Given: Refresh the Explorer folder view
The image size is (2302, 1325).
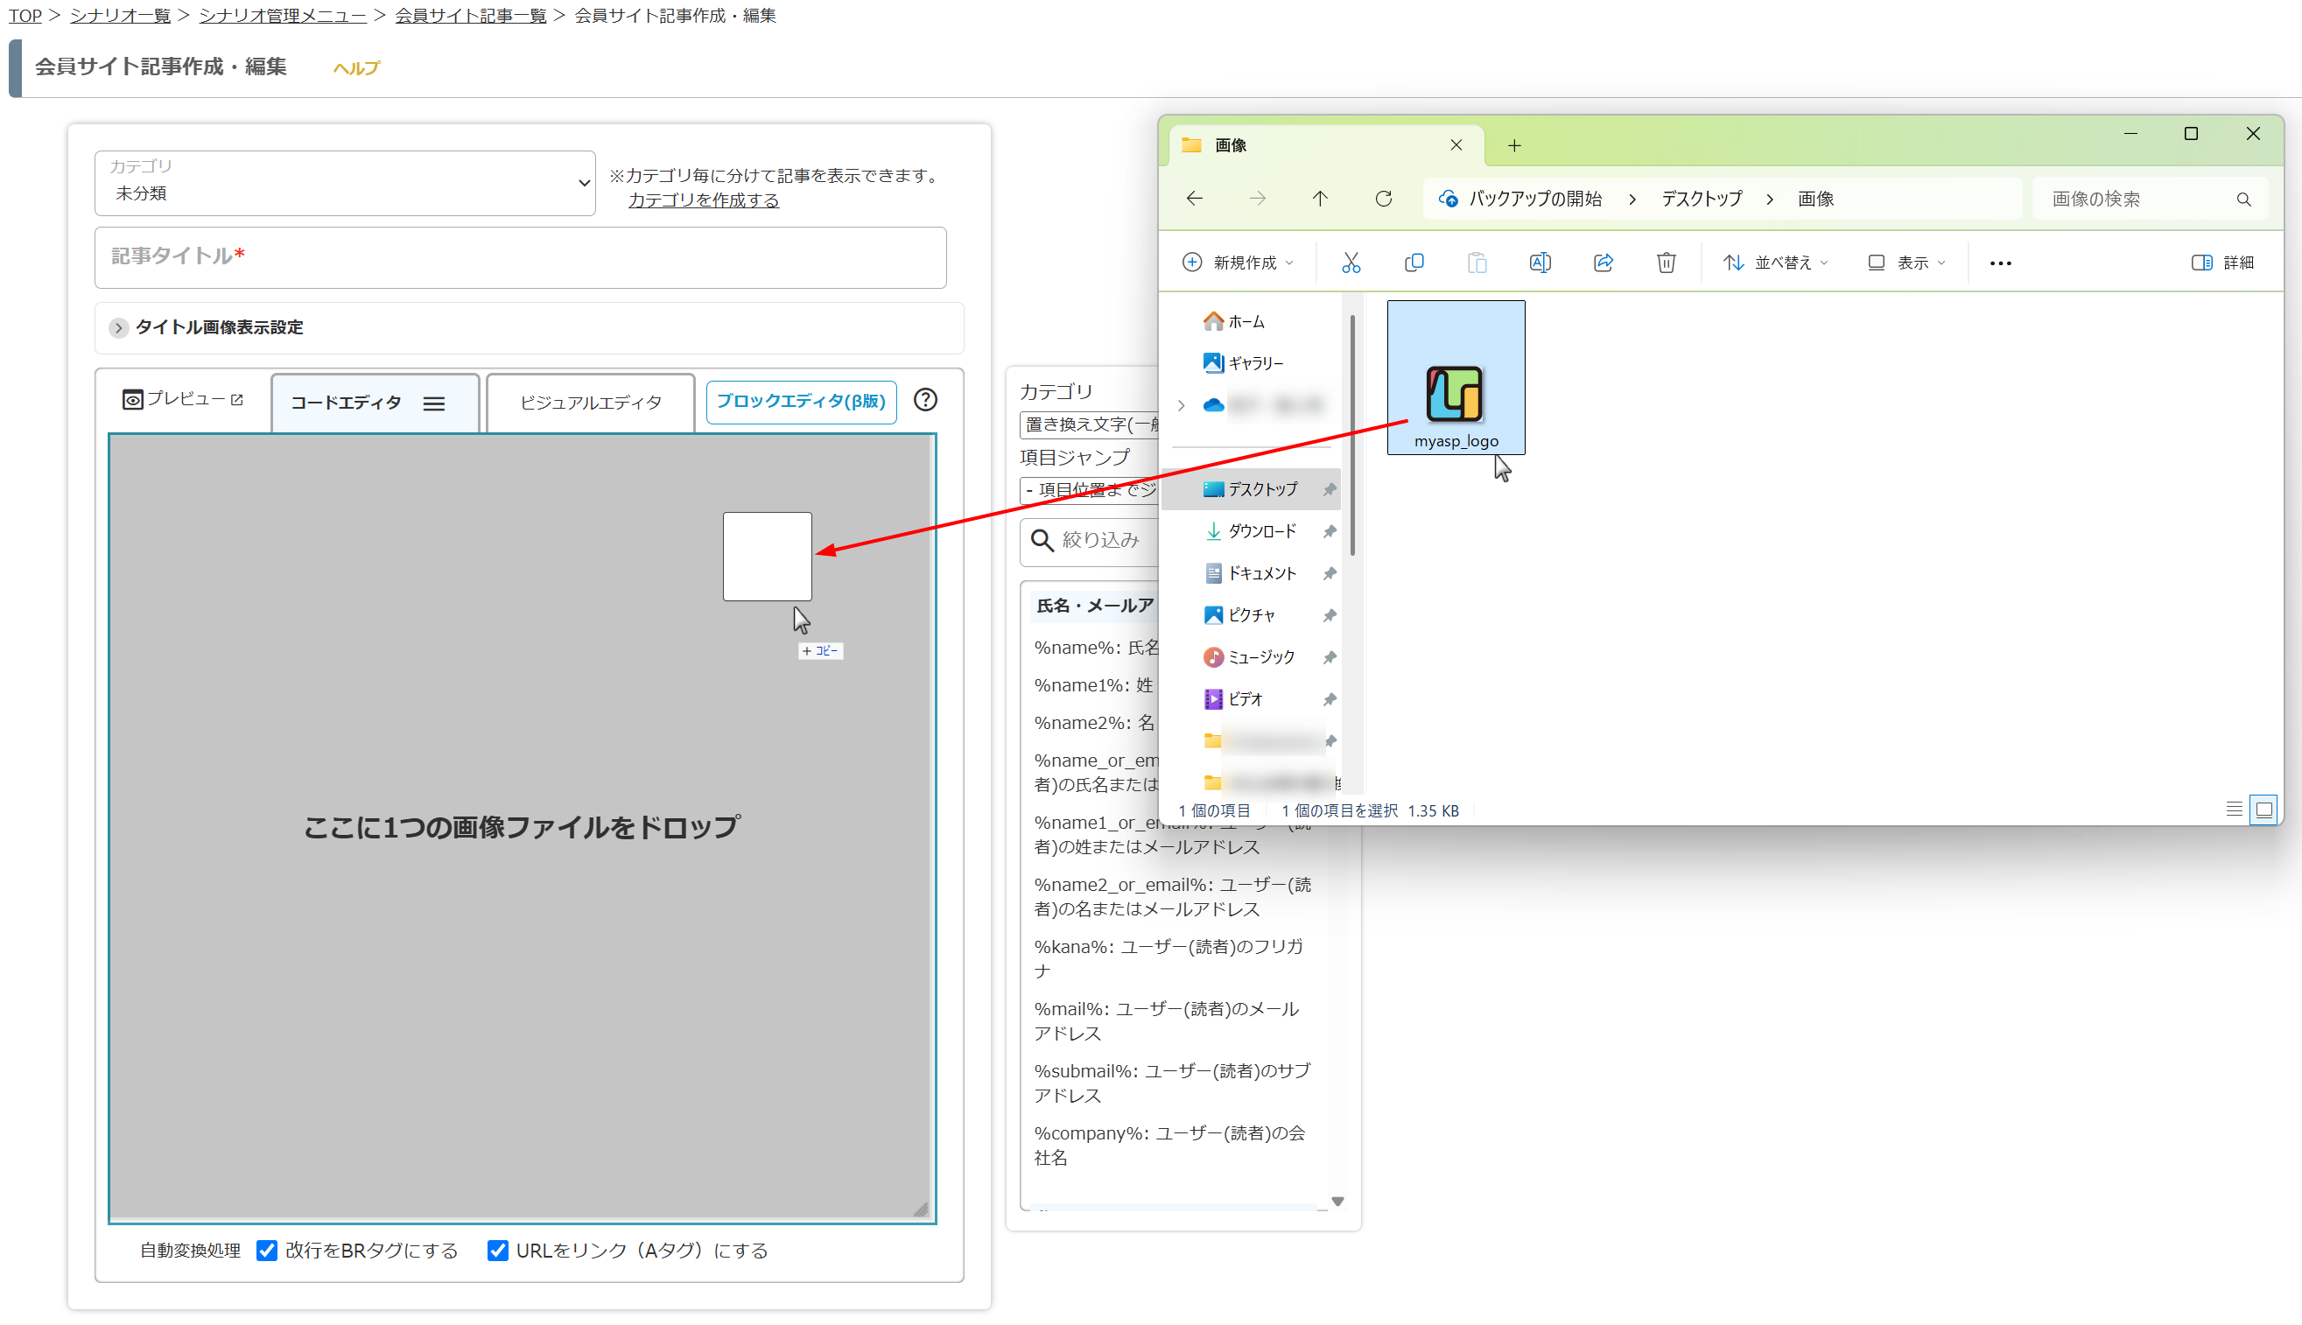Looking at the screenshot, I should point(1383,199).
